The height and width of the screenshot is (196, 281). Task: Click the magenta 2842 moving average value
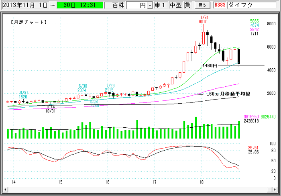pos(255,30)
